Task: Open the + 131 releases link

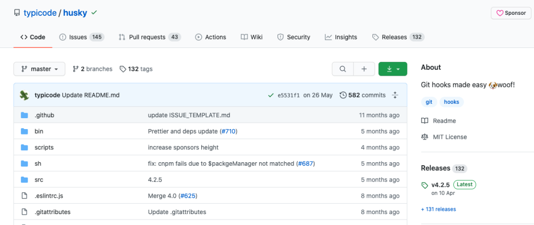Action: pyautogui.click(x=439, y=209)
